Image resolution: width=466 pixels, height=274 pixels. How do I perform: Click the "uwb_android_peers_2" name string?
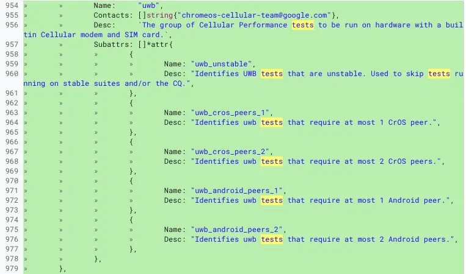tap(236, 230)
